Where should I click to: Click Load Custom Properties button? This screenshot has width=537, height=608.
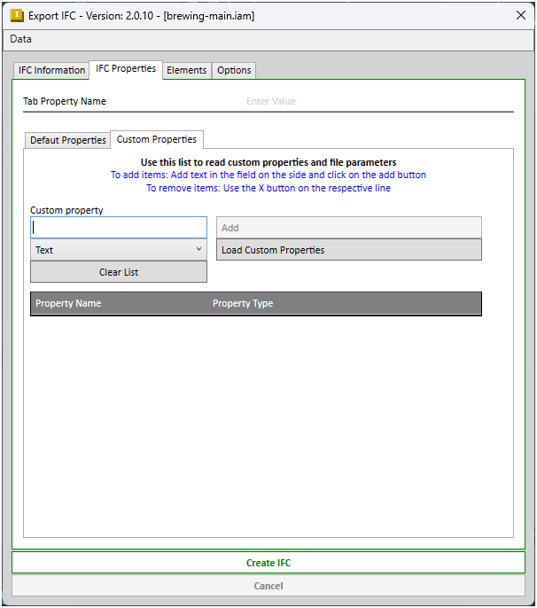point(349,250)
